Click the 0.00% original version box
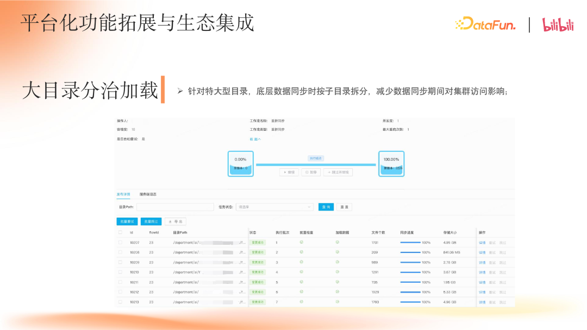This screenshot has width=587, height=330. coord(241,164)
